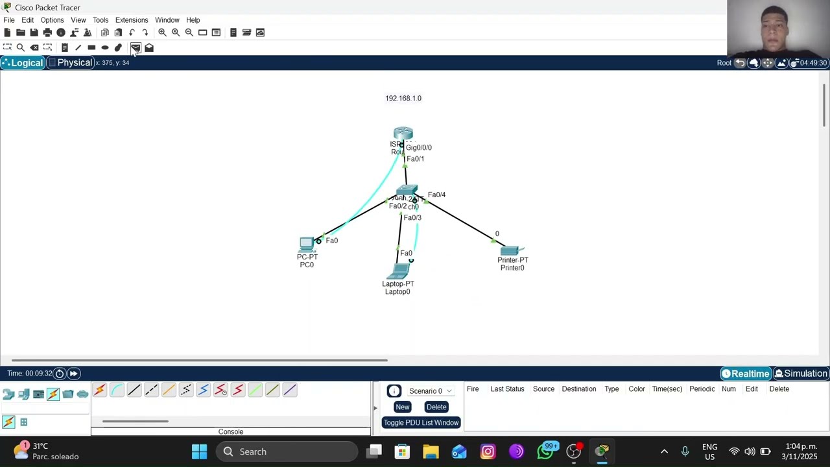Click Fast Forward Time button

coord(74,374)
